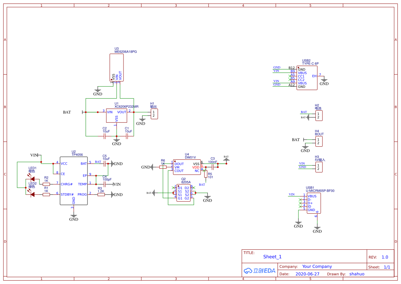Select resistor R6 near DOUT
401x284 pixels.
click(163, 167)
